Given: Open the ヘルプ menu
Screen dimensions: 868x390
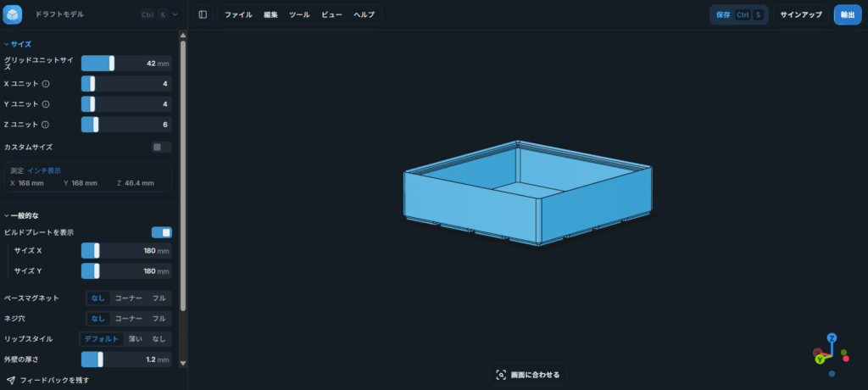Looking at the screenshot, I should click(x=364, y=15).
